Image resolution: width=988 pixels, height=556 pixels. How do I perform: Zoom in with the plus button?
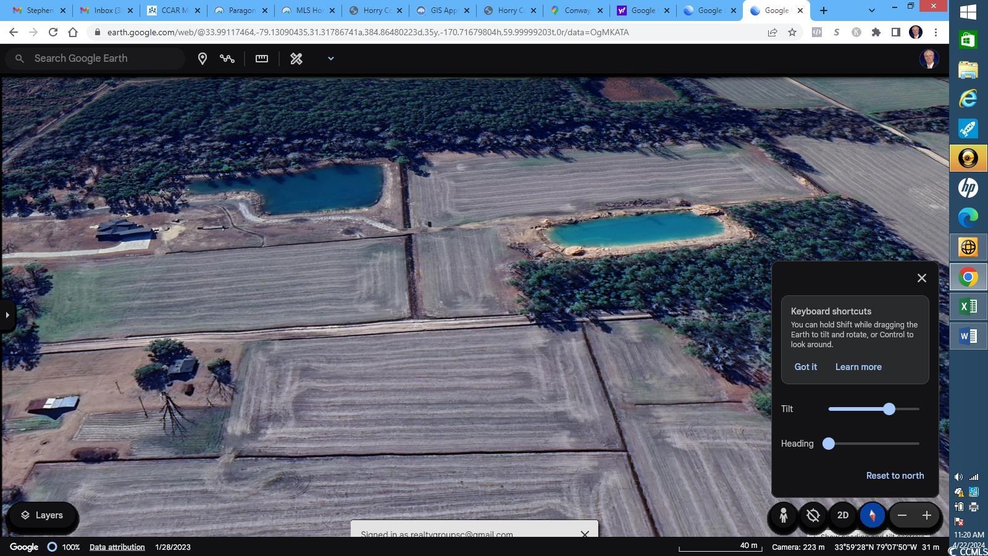[x=927, y=515]
